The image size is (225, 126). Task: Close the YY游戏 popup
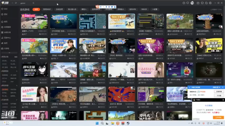pos(223,100)
